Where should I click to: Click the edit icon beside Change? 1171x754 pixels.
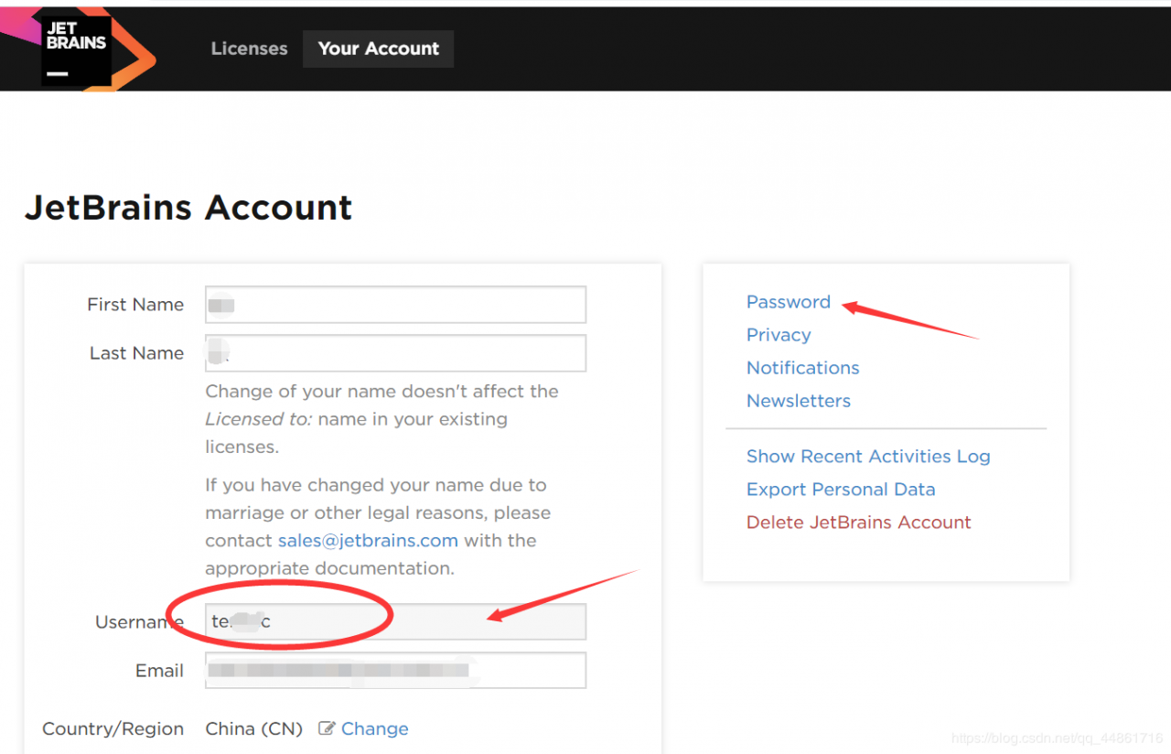327,728
